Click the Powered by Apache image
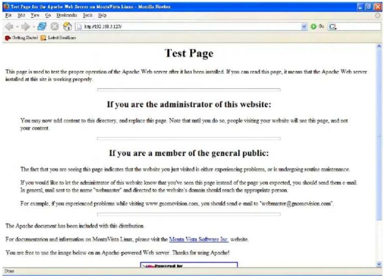384x276 pixels. click(189, 265)
